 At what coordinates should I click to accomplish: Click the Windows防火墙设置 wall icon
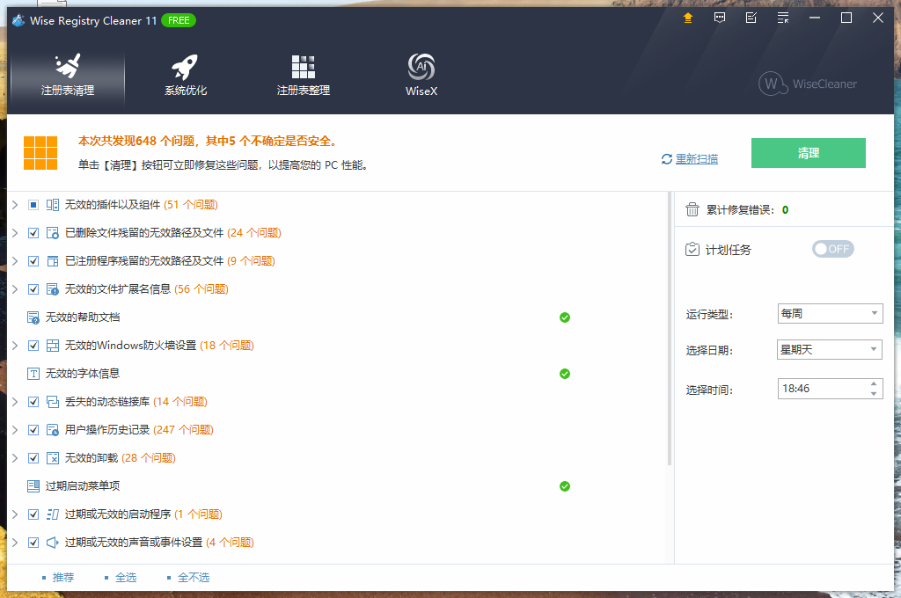pos(52,346)
